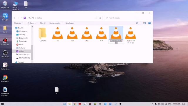Open File Explorer from taskbar
Viewport: 188px width, 106px height.
(69, 104)
